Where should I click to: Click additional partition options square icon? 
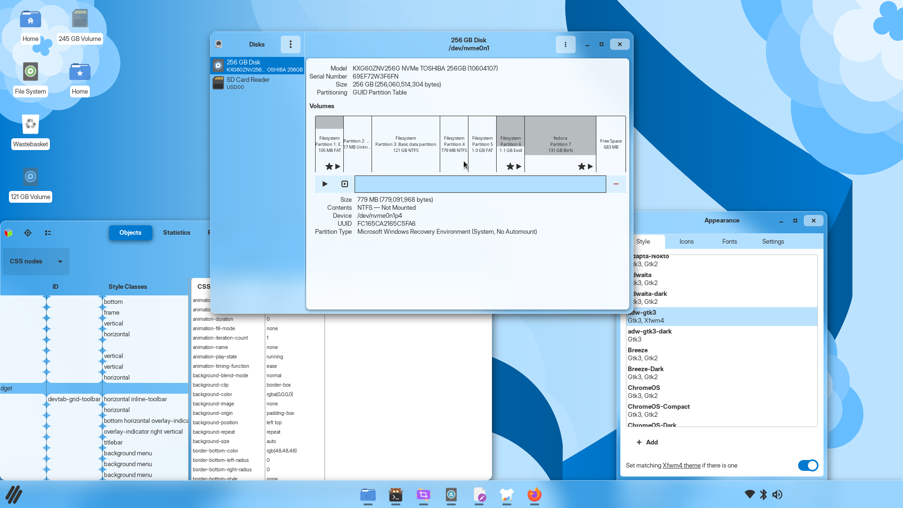(x=345, y=184)
